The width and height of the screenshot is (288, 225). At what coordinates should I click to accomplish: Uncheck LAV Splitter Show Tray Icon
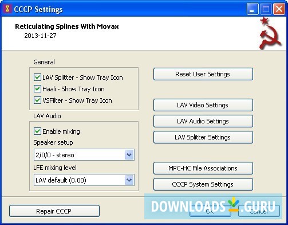pyautogui.click(x=37, y=77)
